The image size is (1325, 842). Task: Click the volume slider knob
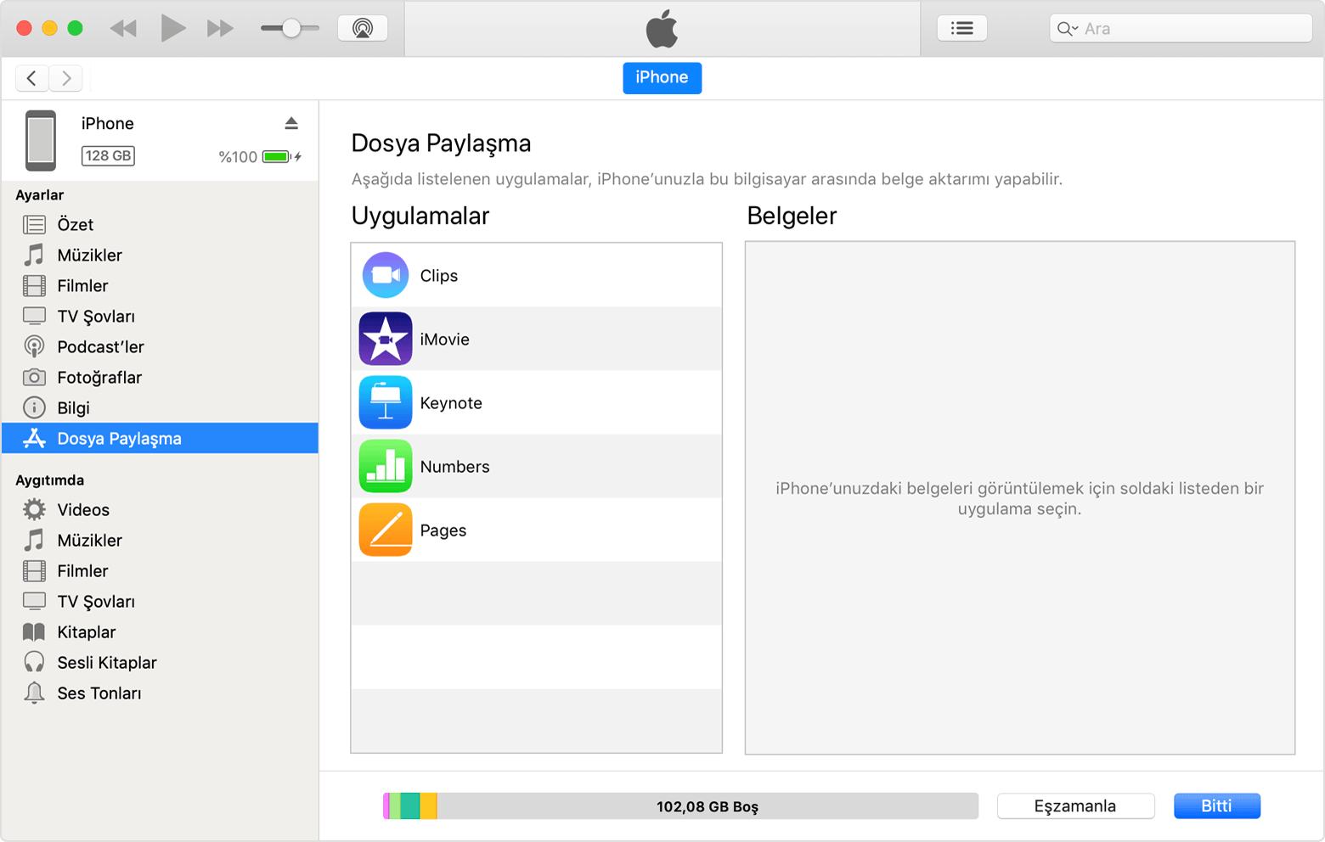[291, 28]
